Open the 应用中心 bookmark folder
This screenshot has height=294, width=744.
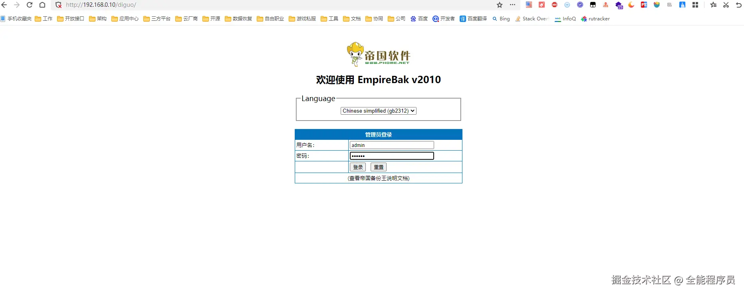coord(125,19)
